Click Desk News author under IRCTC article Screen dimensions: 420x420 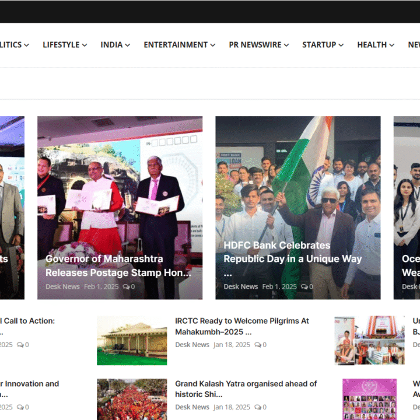(192, 345)
